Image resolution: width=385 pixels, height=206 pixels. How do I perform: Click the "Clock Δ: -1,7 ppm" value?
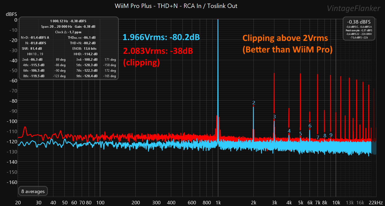[x=68, y=32]
